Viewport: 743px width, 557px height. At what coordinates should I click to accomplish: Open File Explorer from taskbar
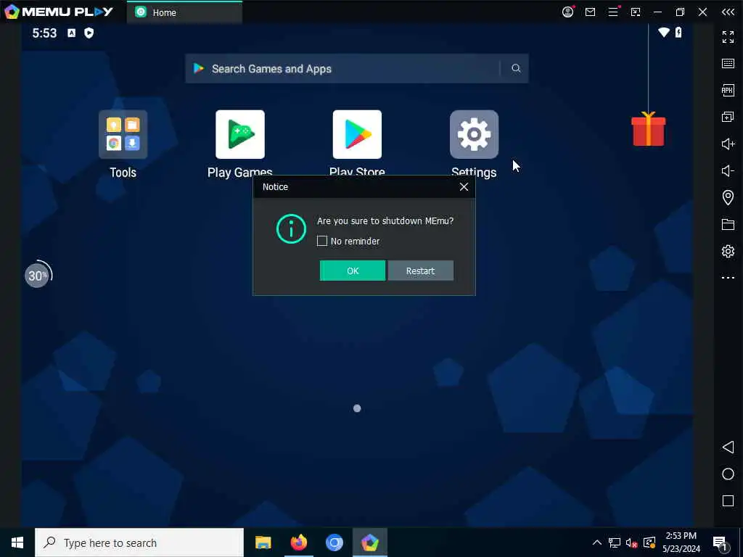(263, 542)
